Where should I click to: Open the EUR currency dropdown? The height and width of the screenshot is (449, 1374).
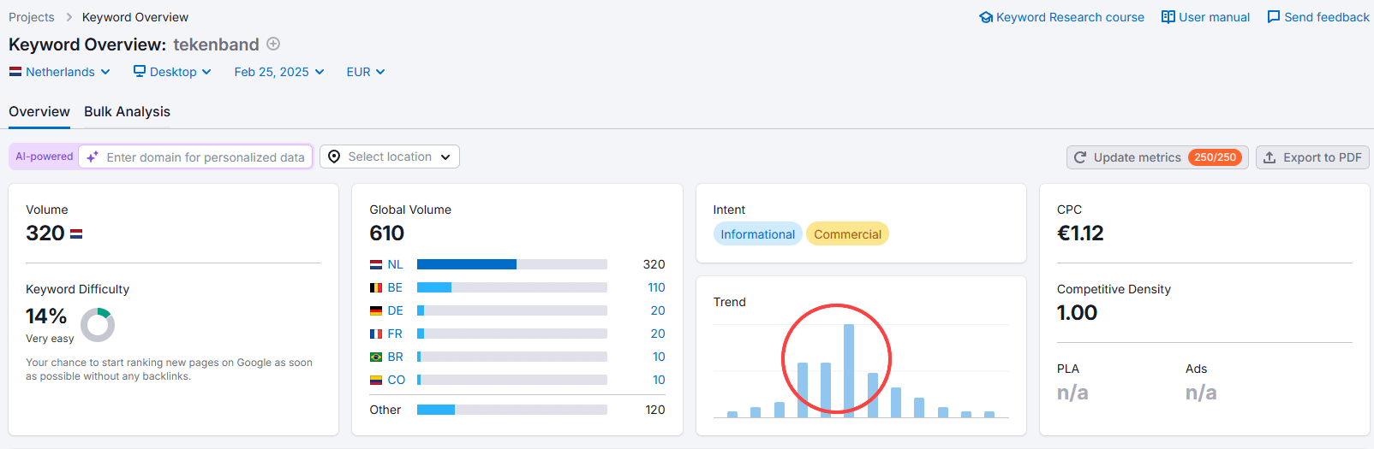click(366, 72)
